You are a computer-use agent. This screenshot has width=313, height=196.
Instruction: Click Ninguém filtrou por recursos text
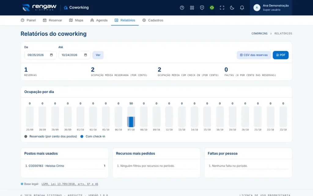pyautogui.click(x=148, y=166)
